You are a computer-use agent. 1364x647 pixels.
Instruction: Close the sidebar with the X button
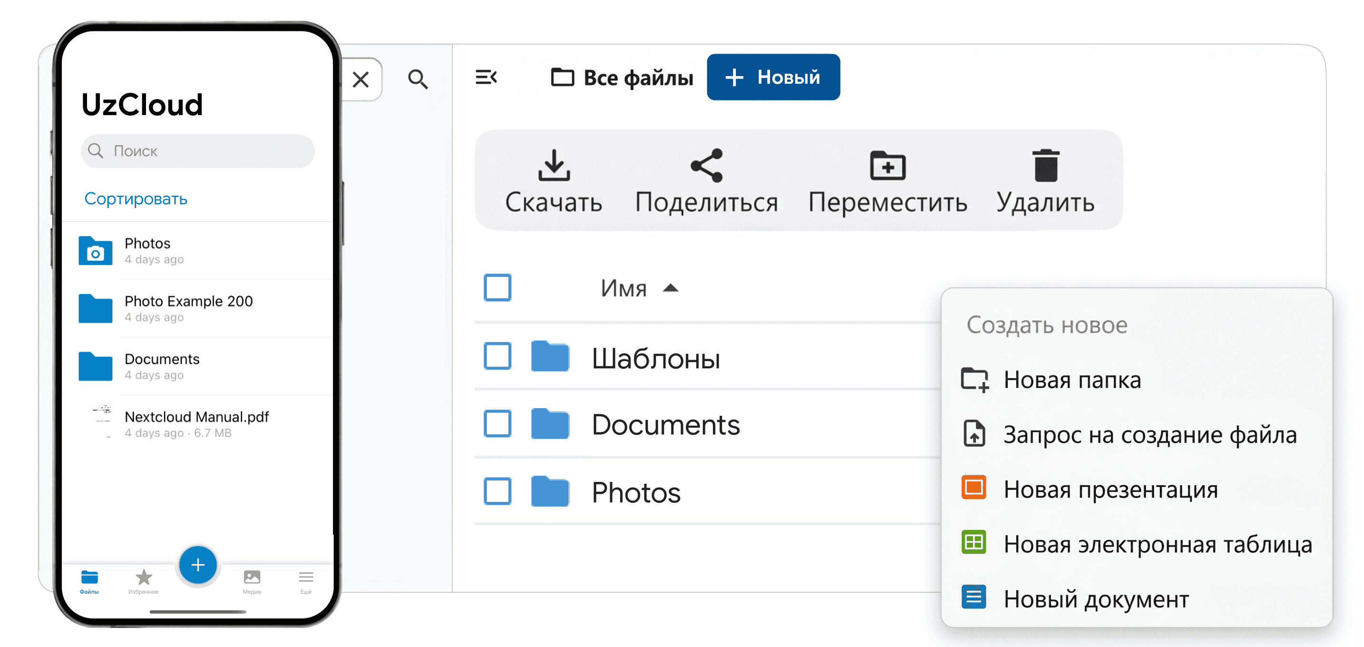pyautogui.click(x=361, y=79)
